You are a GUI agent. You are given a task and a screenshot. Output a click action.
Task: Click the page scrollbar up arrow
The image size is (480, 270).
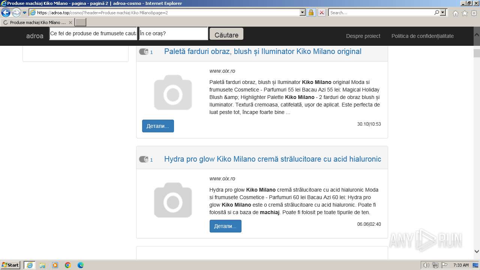(x=477, y=34)
